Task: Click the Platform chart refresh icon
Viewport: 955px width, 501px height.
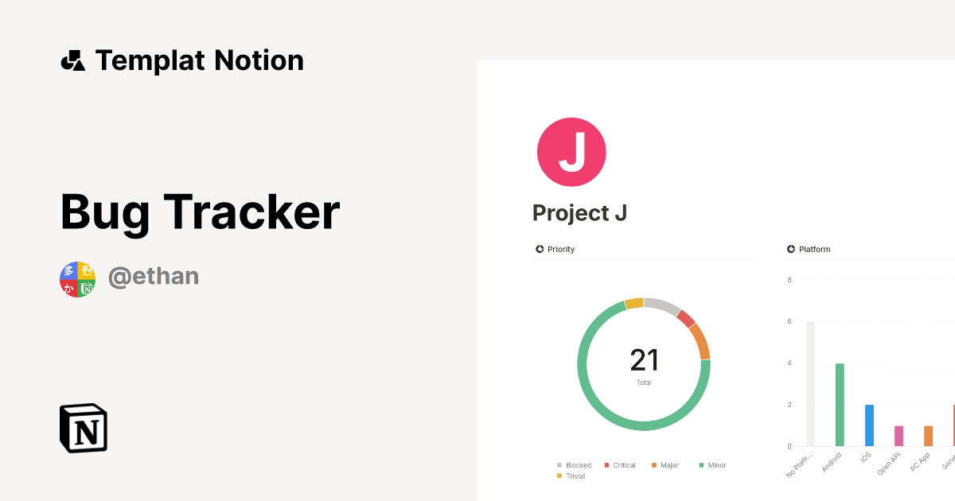Action: pyautogui.click(x=790, y=249)
